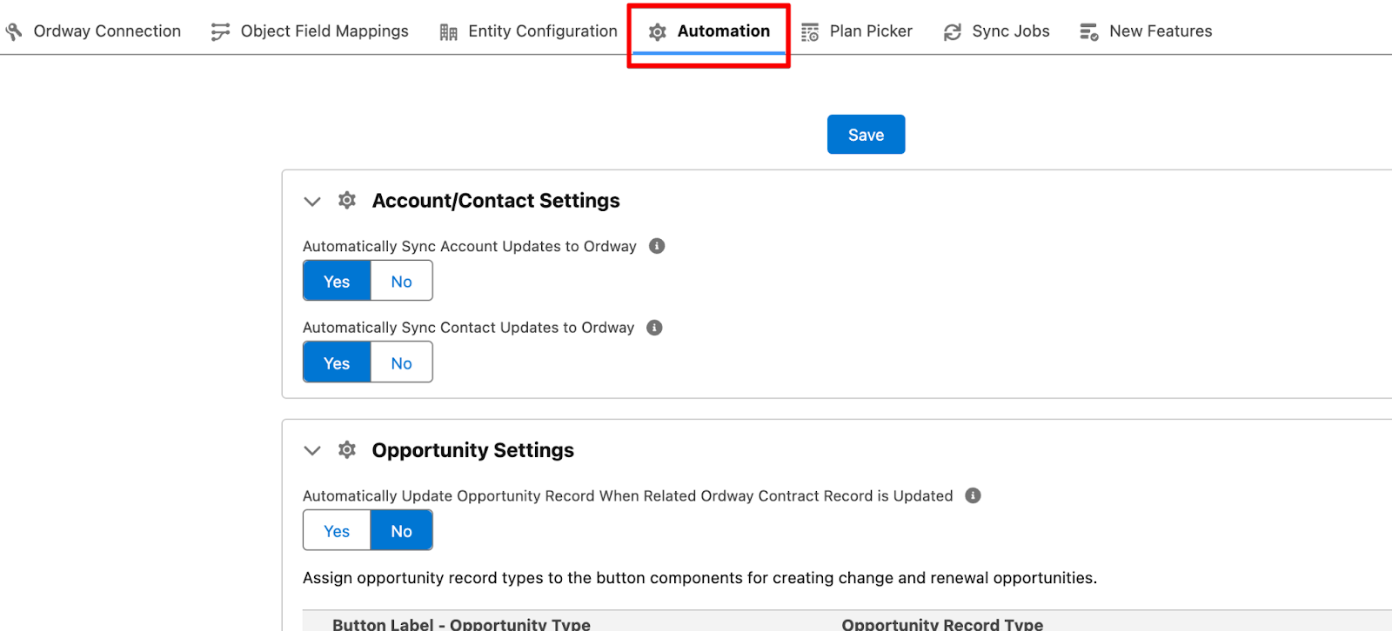Image resolution: width=1392 pixels, height=631 pixels.
Task: Open the Ordway Connection tab
Action: coord(93,31)
